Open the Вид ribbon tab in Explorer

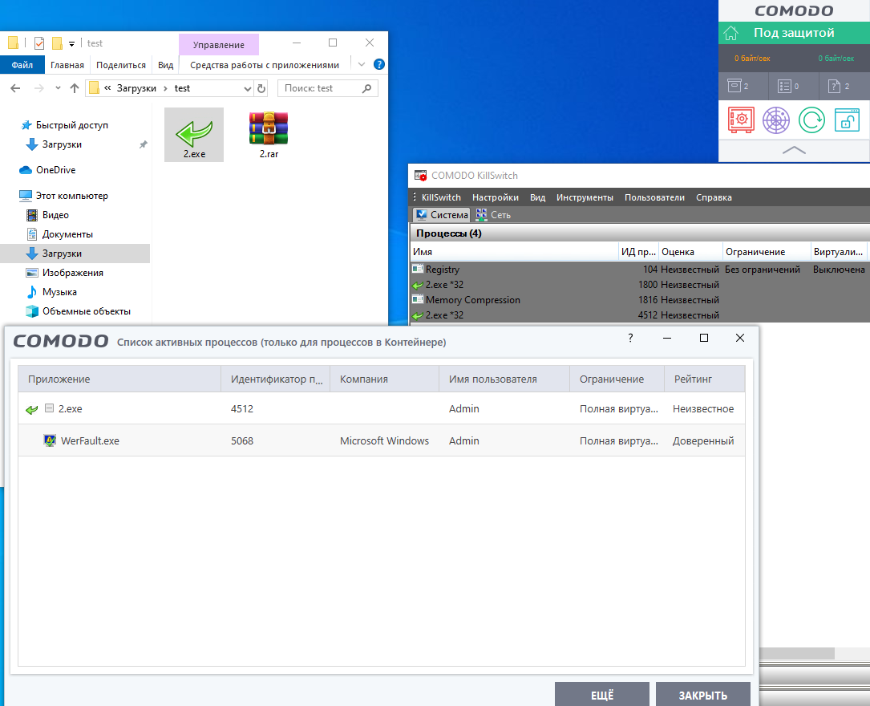165,65
